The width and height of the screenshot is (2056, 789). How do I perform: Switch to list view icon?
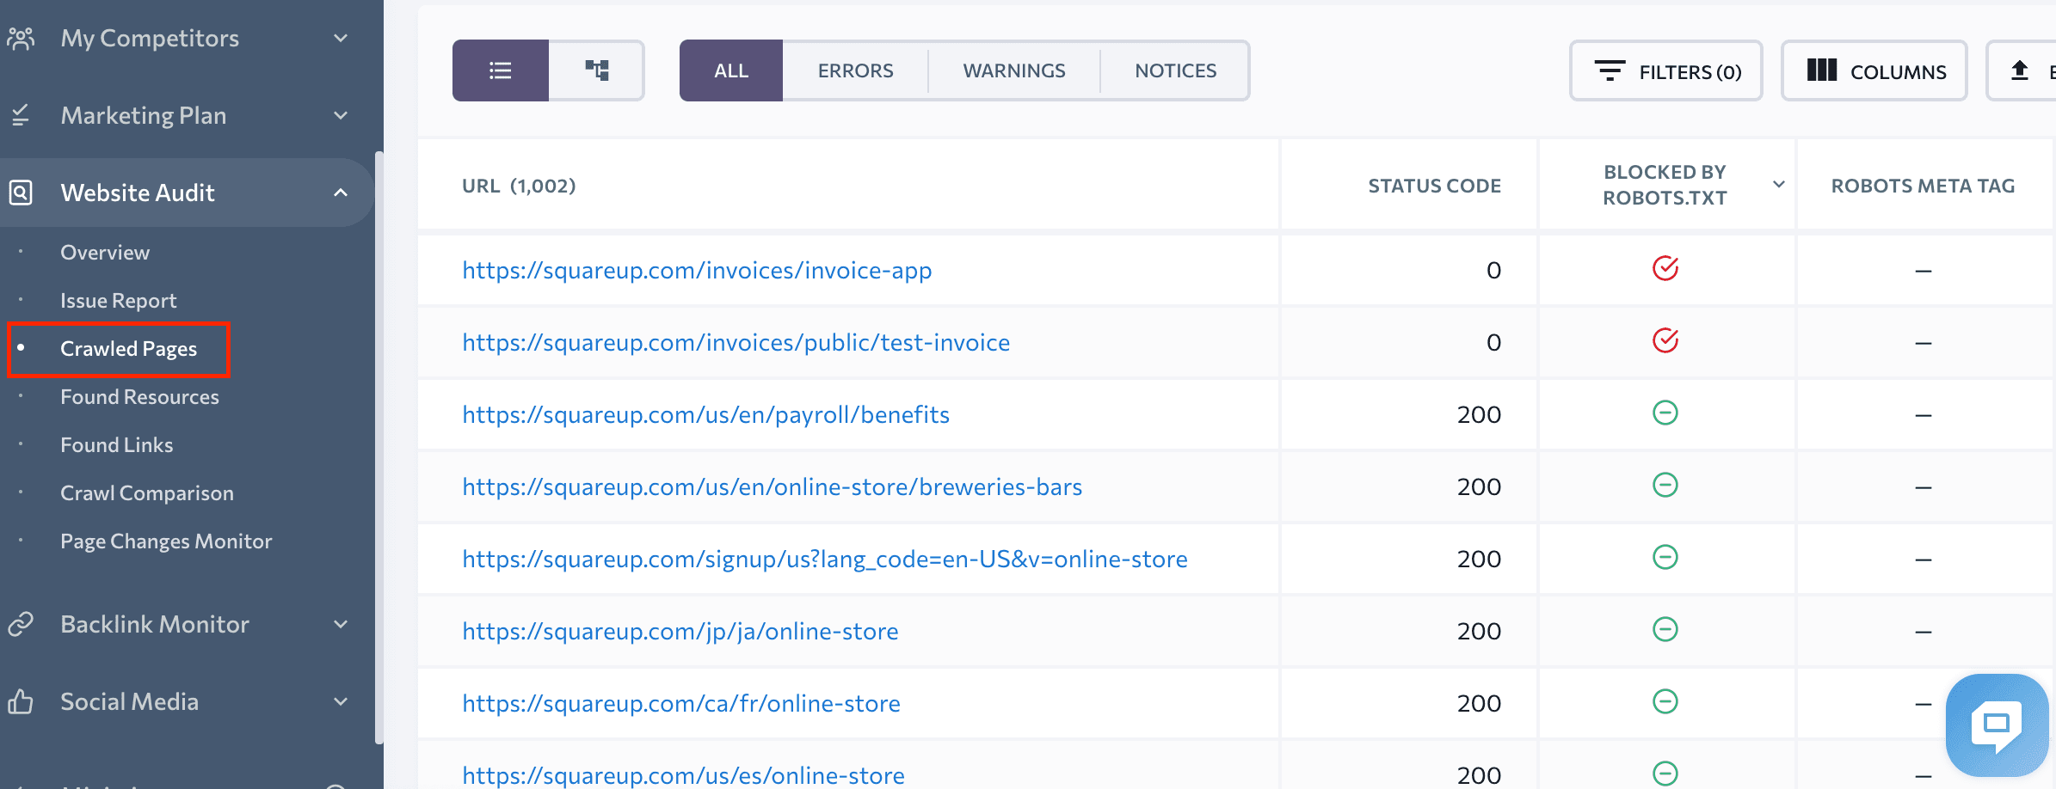tap(501, 70)
